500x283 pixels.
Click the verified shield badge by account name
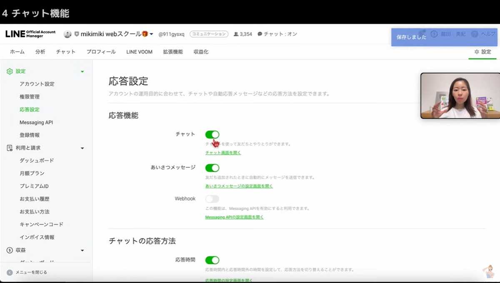(77, 34)
